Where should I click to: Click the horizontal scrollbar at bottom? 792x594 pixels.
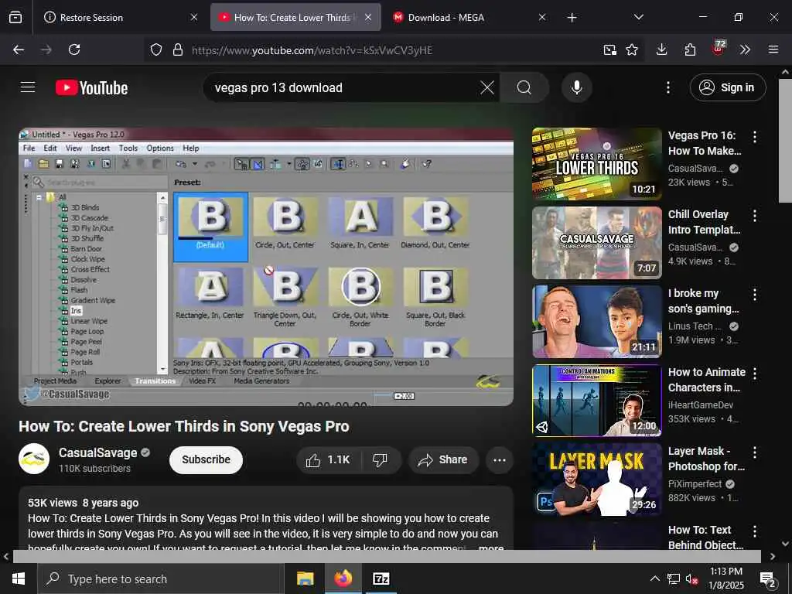[x=387, y=556]
